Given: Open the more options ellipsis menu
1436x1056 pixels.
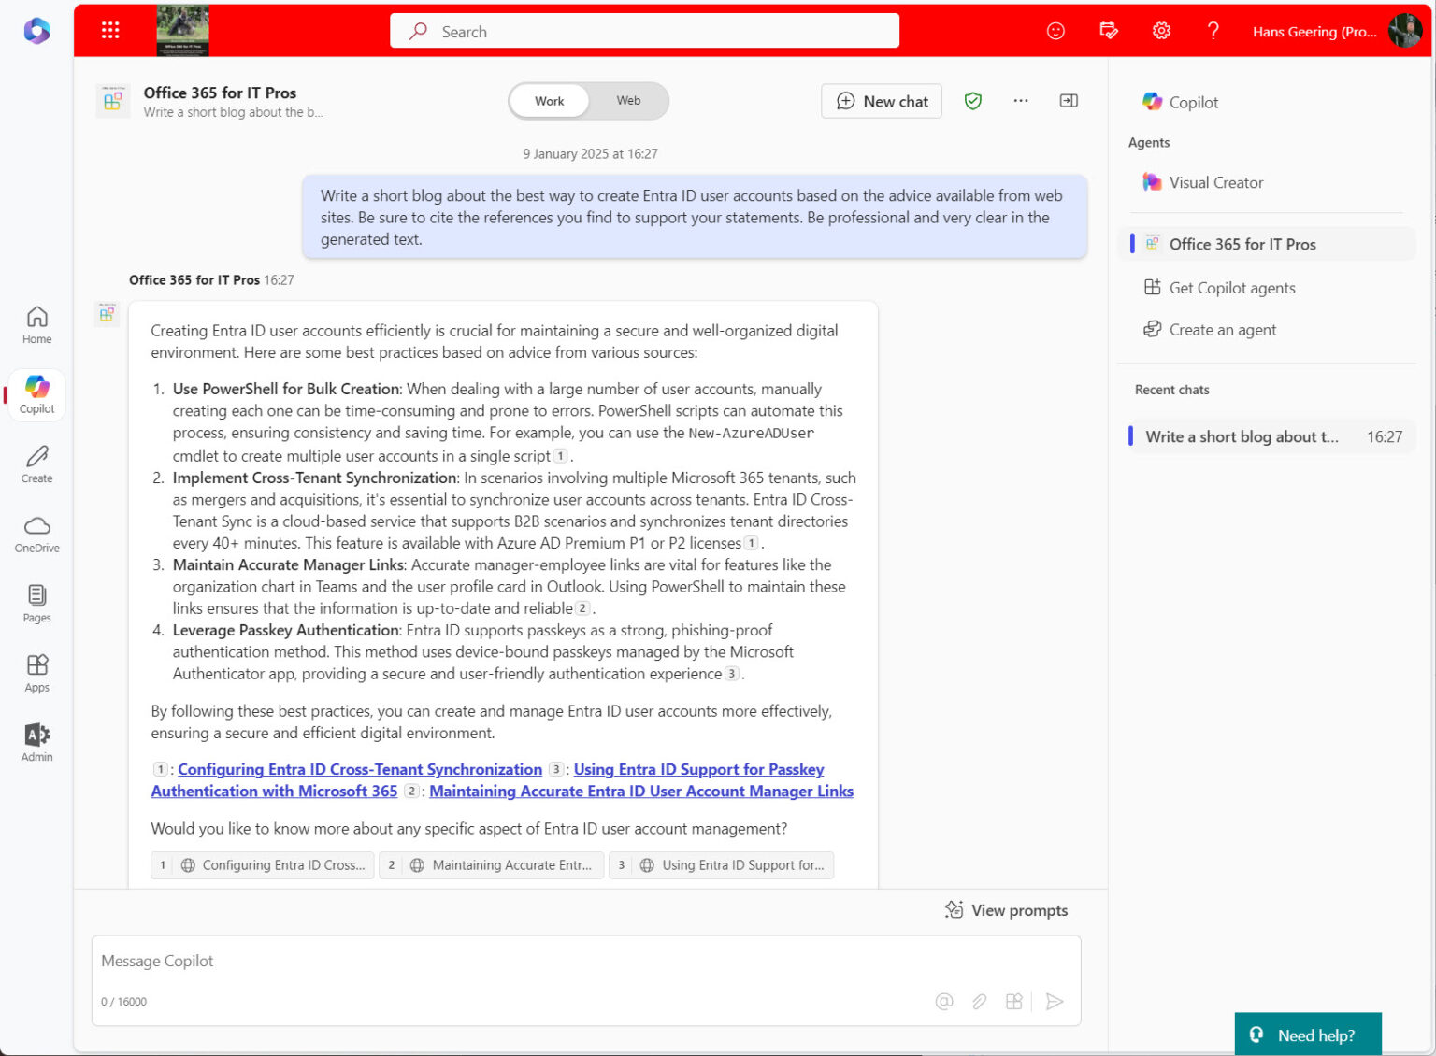Looking at the screenshot, I should pyautogui.click(x=1021, y=101).
